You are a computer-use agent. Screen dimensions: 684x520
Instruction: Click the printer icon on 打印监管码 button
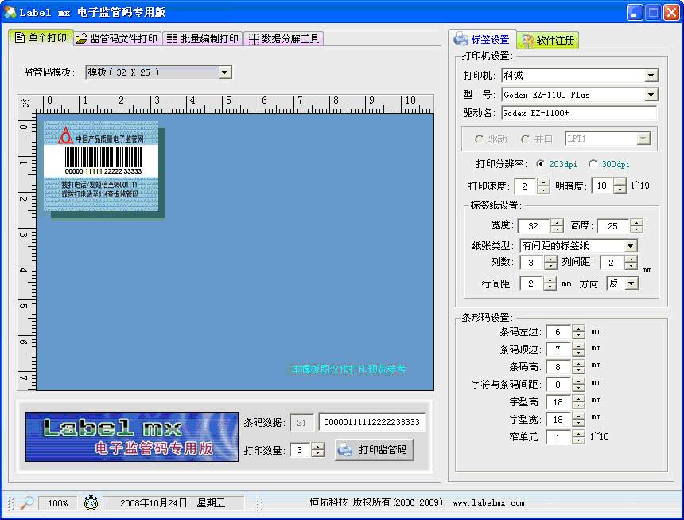point(345,450)
